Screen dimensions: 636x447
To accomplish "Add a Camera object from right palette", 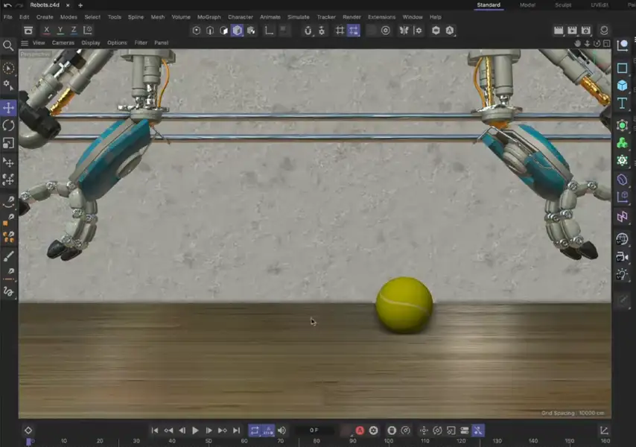I will click(x=623, y=256).
